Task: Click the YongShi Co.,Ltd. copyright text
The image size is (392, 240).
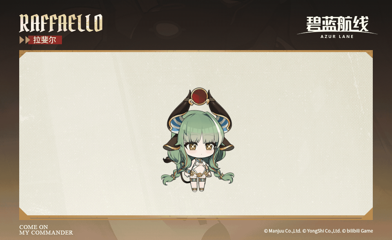Action: (x=321, y=231)
